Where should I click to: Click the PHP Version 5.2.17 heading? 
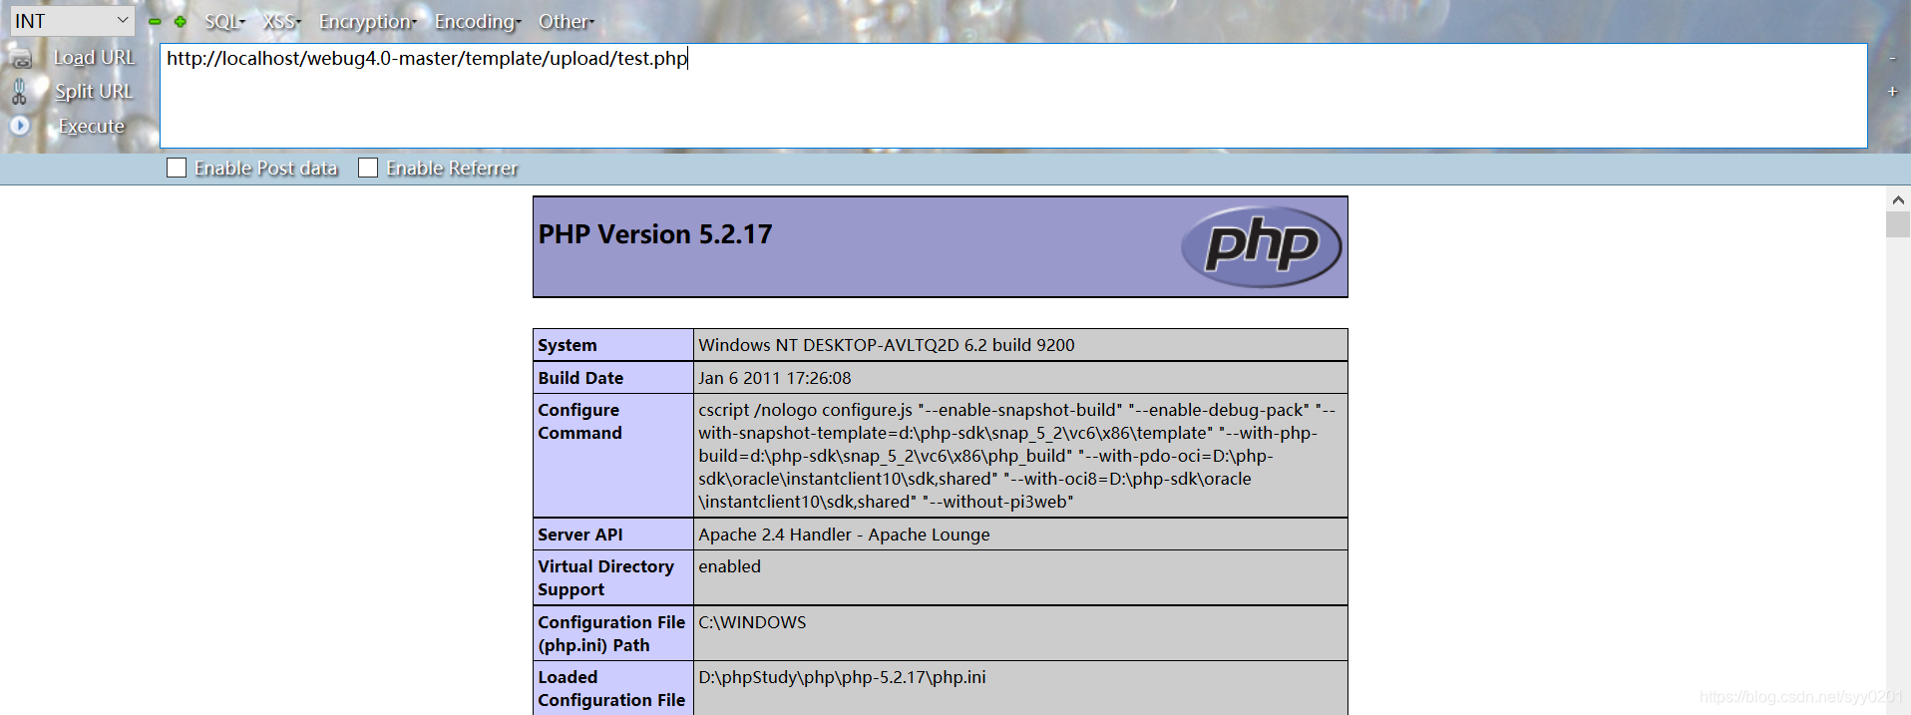[x=655, y=234]
